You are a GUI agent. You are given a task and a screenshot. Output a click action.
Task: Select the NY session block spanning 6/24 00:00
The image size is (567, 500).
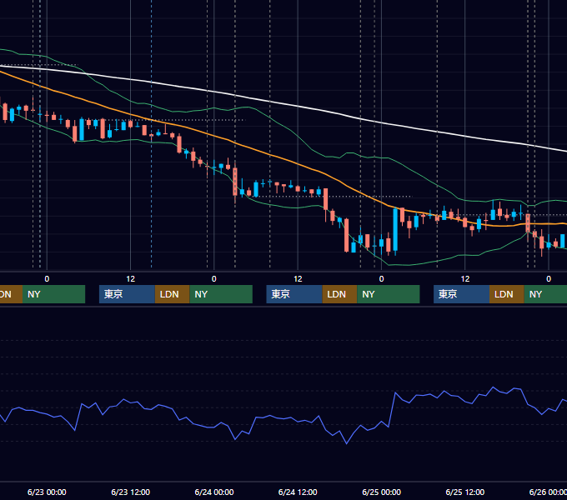221,294
